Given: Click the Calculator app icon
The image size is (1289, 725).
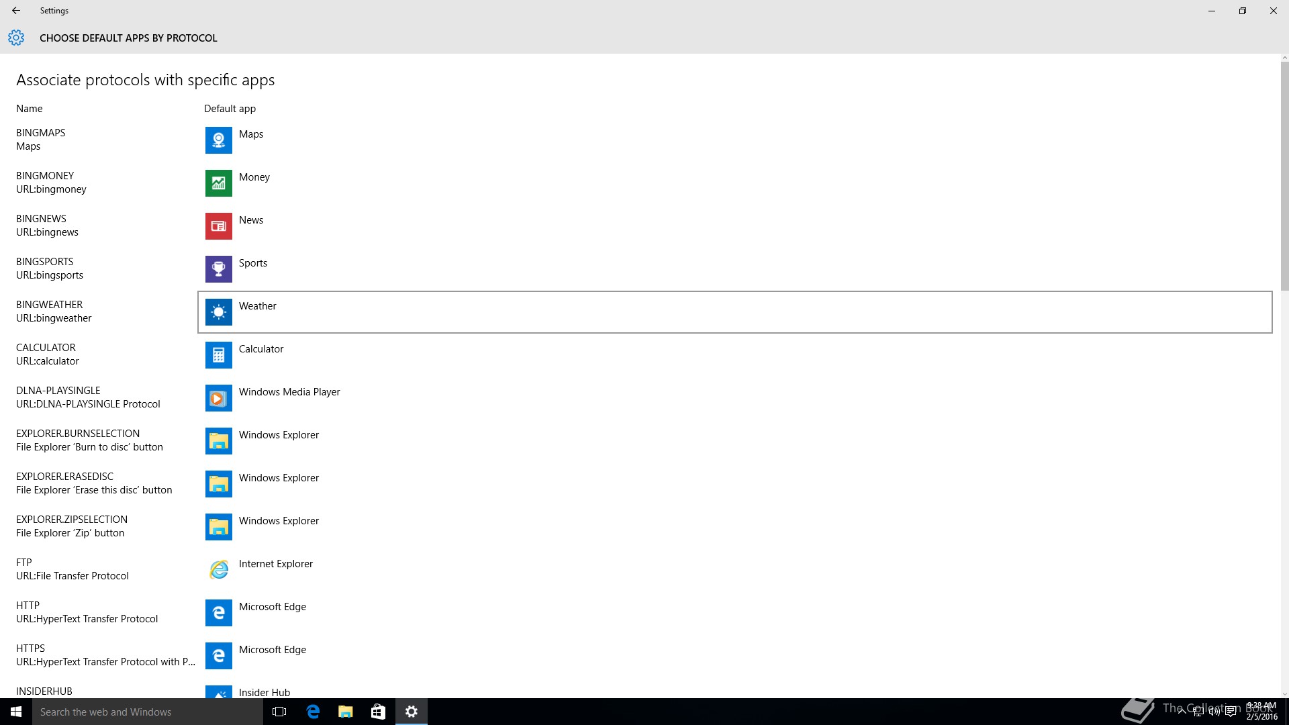Looking at the screenshot, I should [218, 355].
